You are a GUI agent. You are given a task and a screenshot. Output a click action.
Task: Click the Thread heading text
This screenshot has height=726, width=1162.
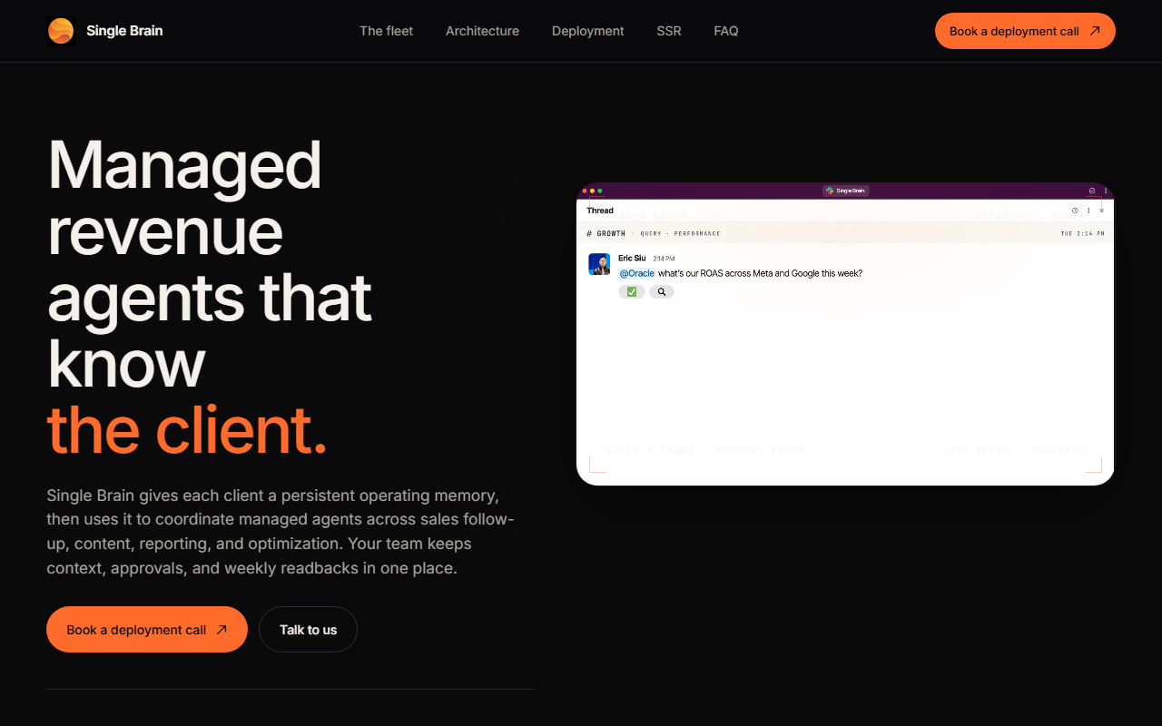click(600, 211)
